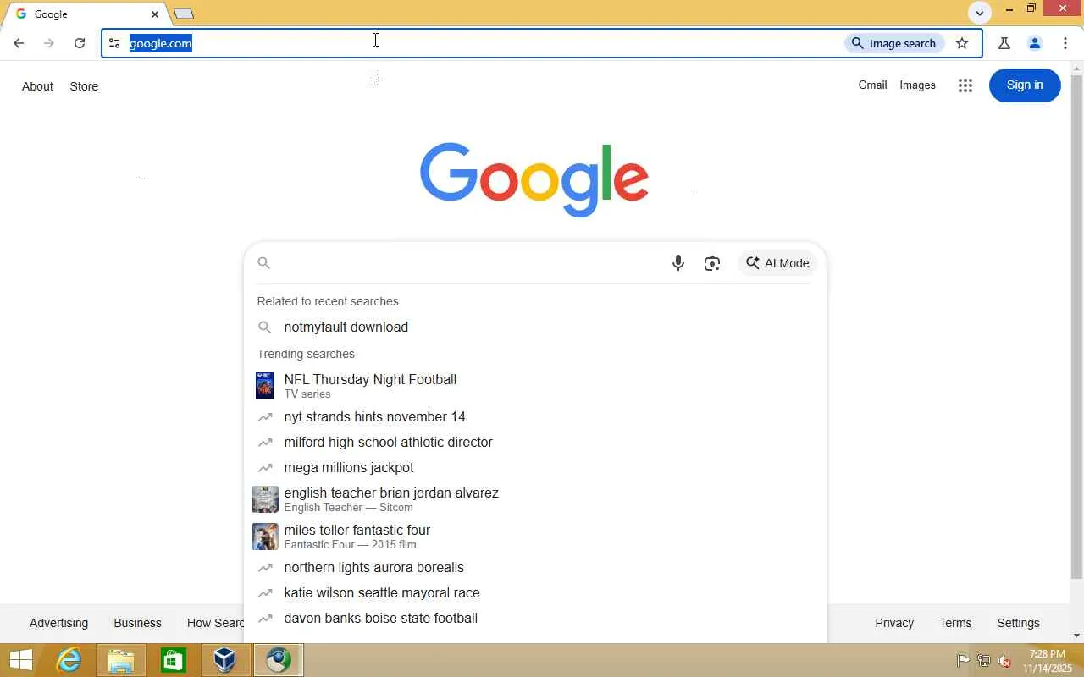Viewport: 1084px width, 677px height.
Task: Choose "nyt strands hints november 14"
Action: tap(534, 417)
